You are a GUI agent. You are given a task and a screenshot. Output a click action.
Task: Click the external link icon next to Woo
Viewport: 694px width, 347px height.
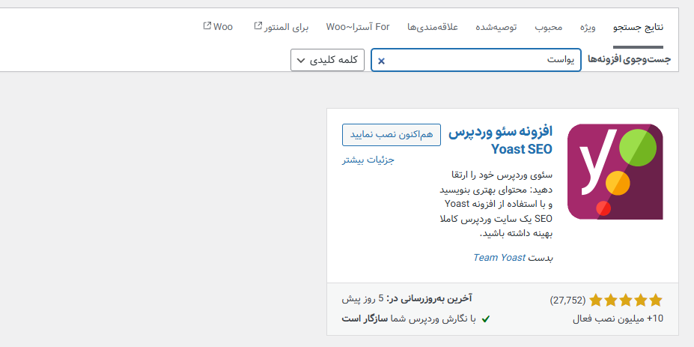pyautogui.click(x=207, y=26)
